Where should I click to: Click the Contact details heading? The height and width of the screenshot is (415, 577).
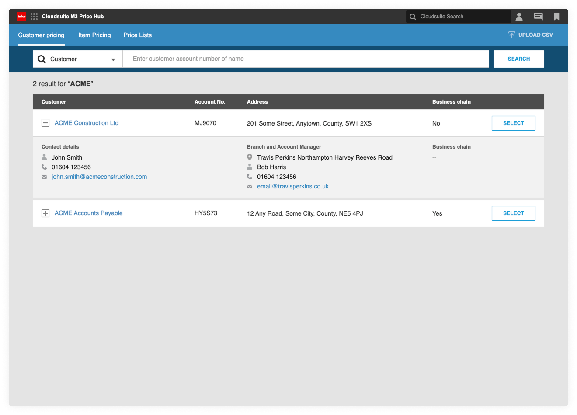point(60,147)
